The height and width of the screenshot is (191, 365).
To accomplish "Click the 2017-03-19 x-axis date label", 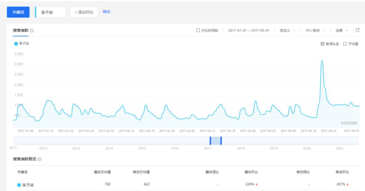I will click(227, 131).
